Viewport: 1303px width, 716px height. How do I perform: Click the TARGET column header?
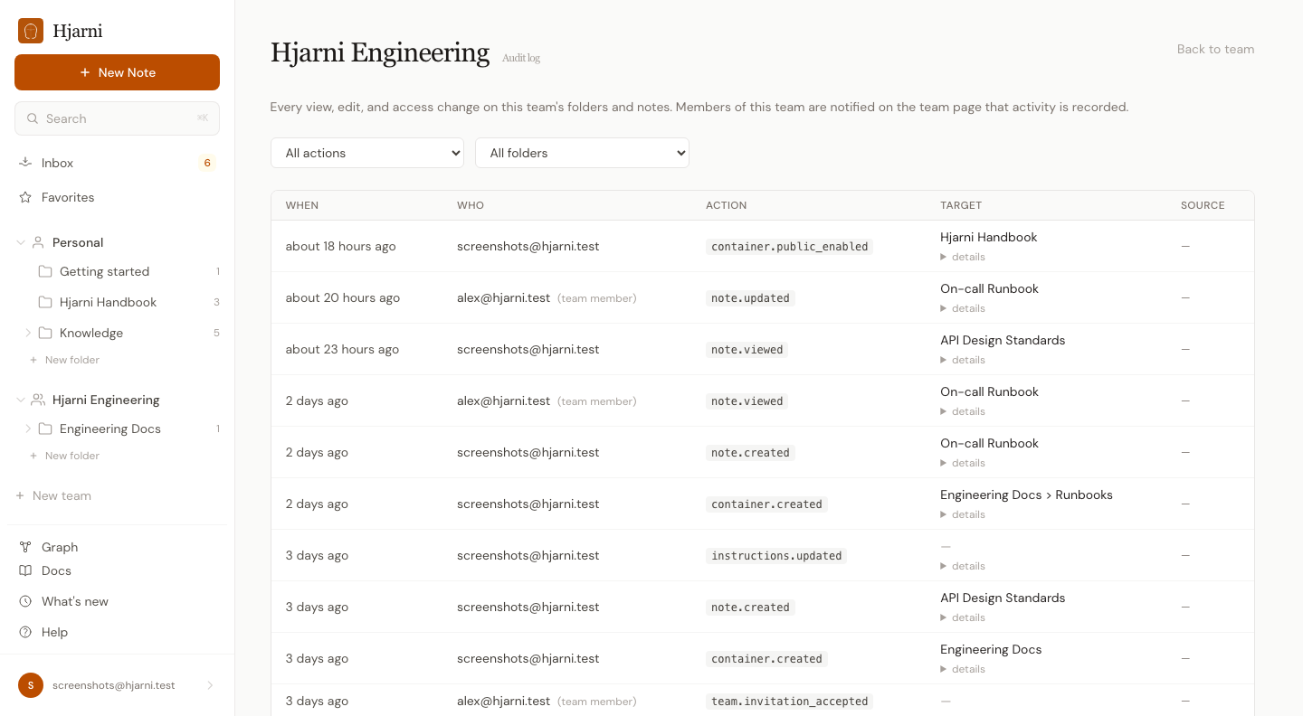click(961, 205)
